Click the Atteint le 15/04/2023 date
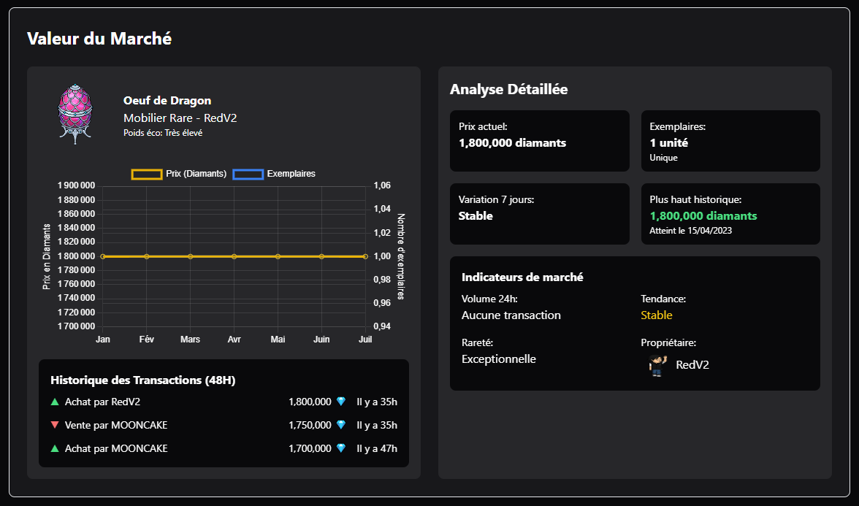Image resolution: width=859 pixels, height=506 pixels. pos(691,231)
